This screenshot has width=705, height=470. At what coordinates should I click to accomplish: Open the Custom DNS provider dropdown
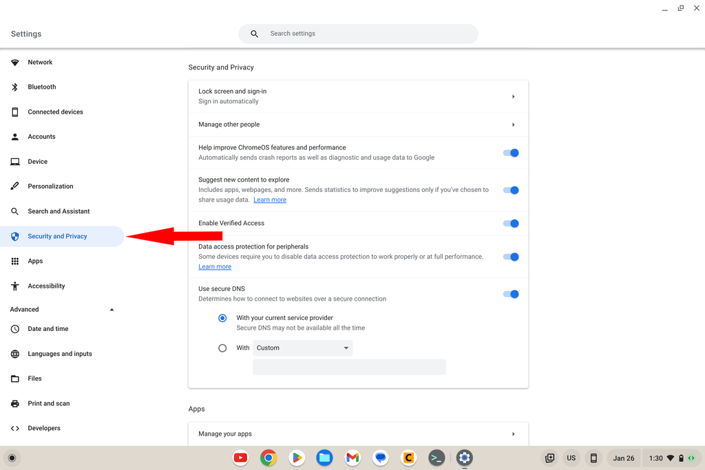(302, 348)
